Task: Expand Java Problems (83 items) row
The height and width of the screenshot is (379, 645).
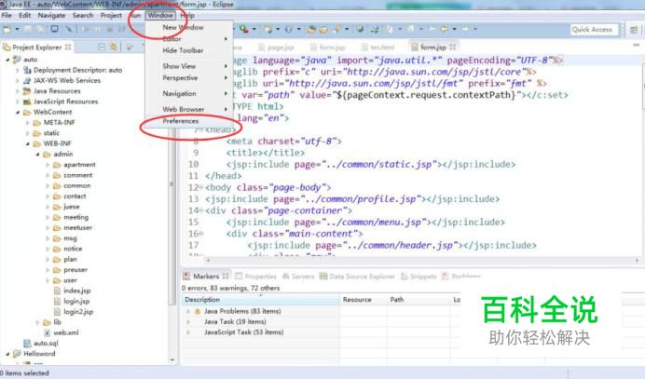Action: (x=188, y=311)
